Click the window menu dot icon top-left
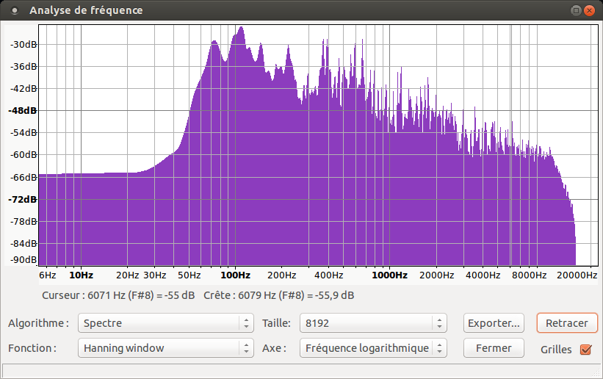This screenshot has height=379, width=603. tap(15, 10)
